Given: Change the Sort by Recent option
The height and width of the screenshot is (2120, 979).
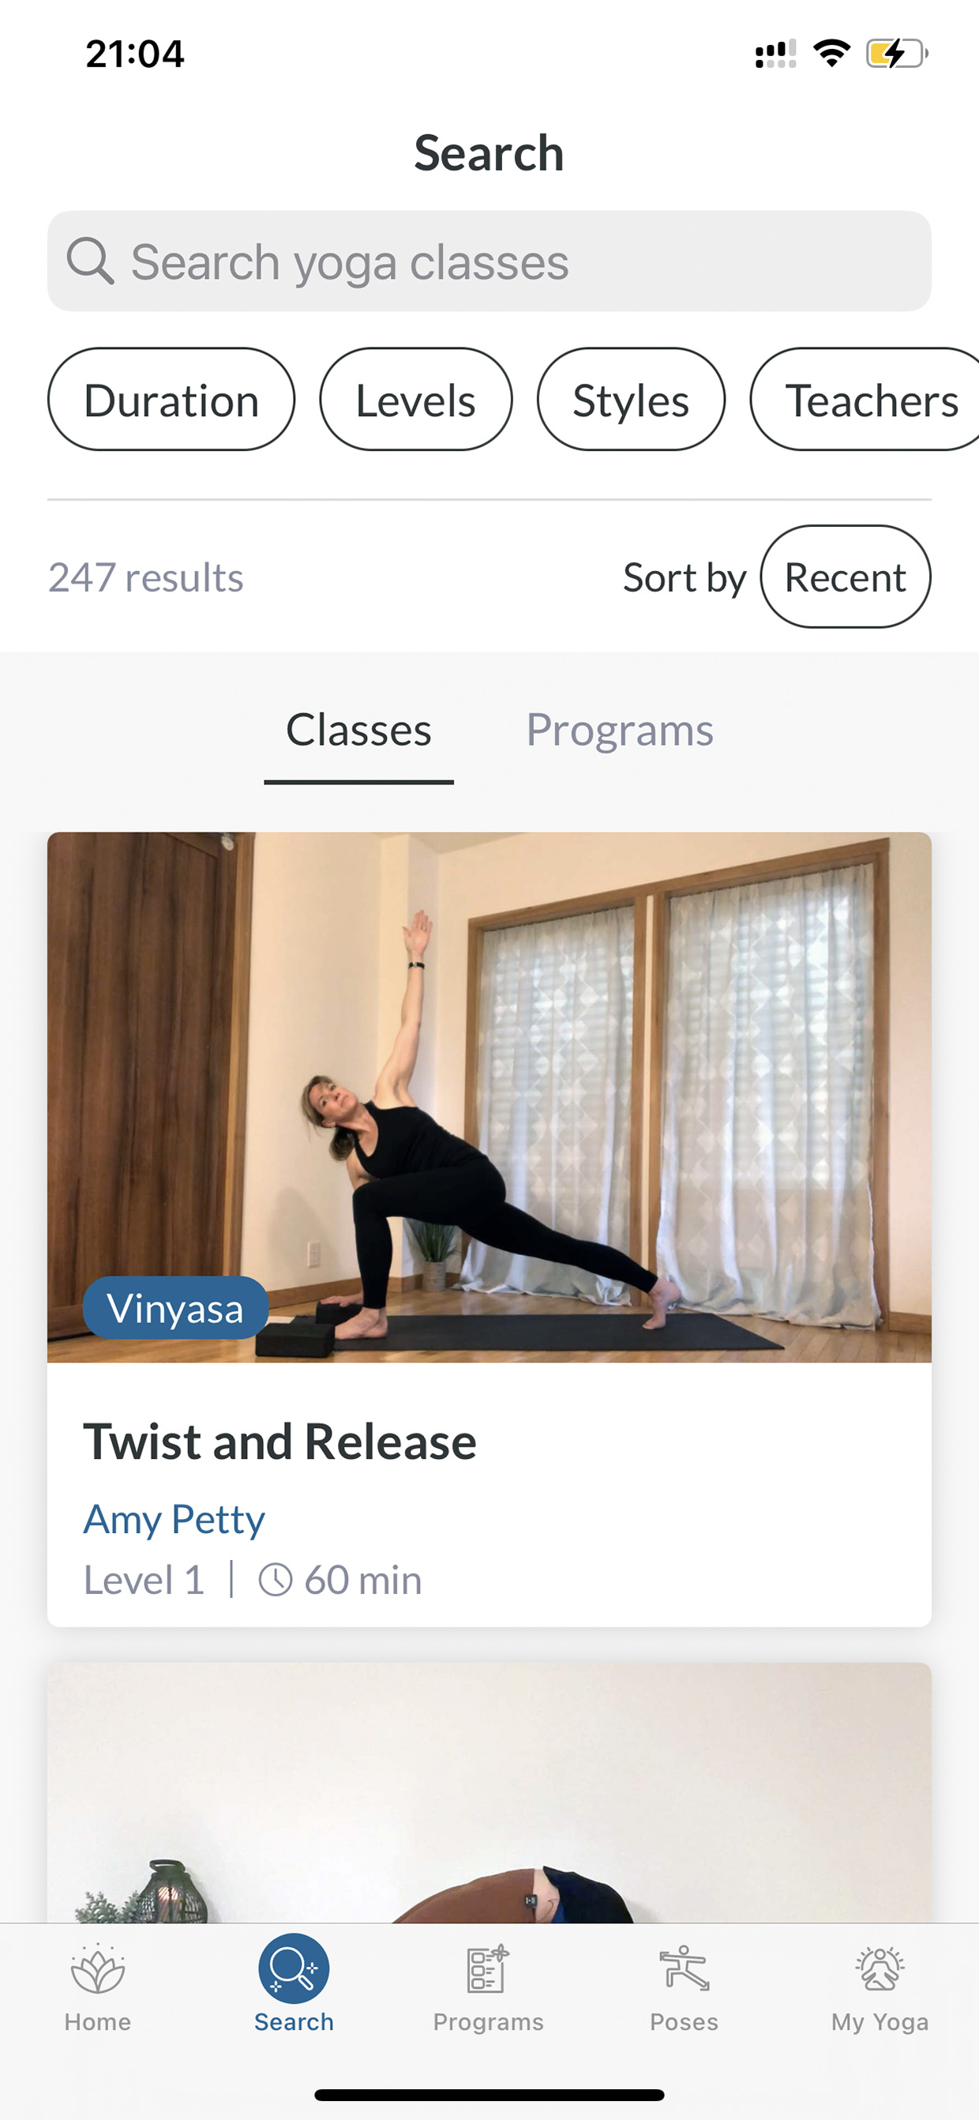Looking at the screenshot, I should tap(845, 577).
